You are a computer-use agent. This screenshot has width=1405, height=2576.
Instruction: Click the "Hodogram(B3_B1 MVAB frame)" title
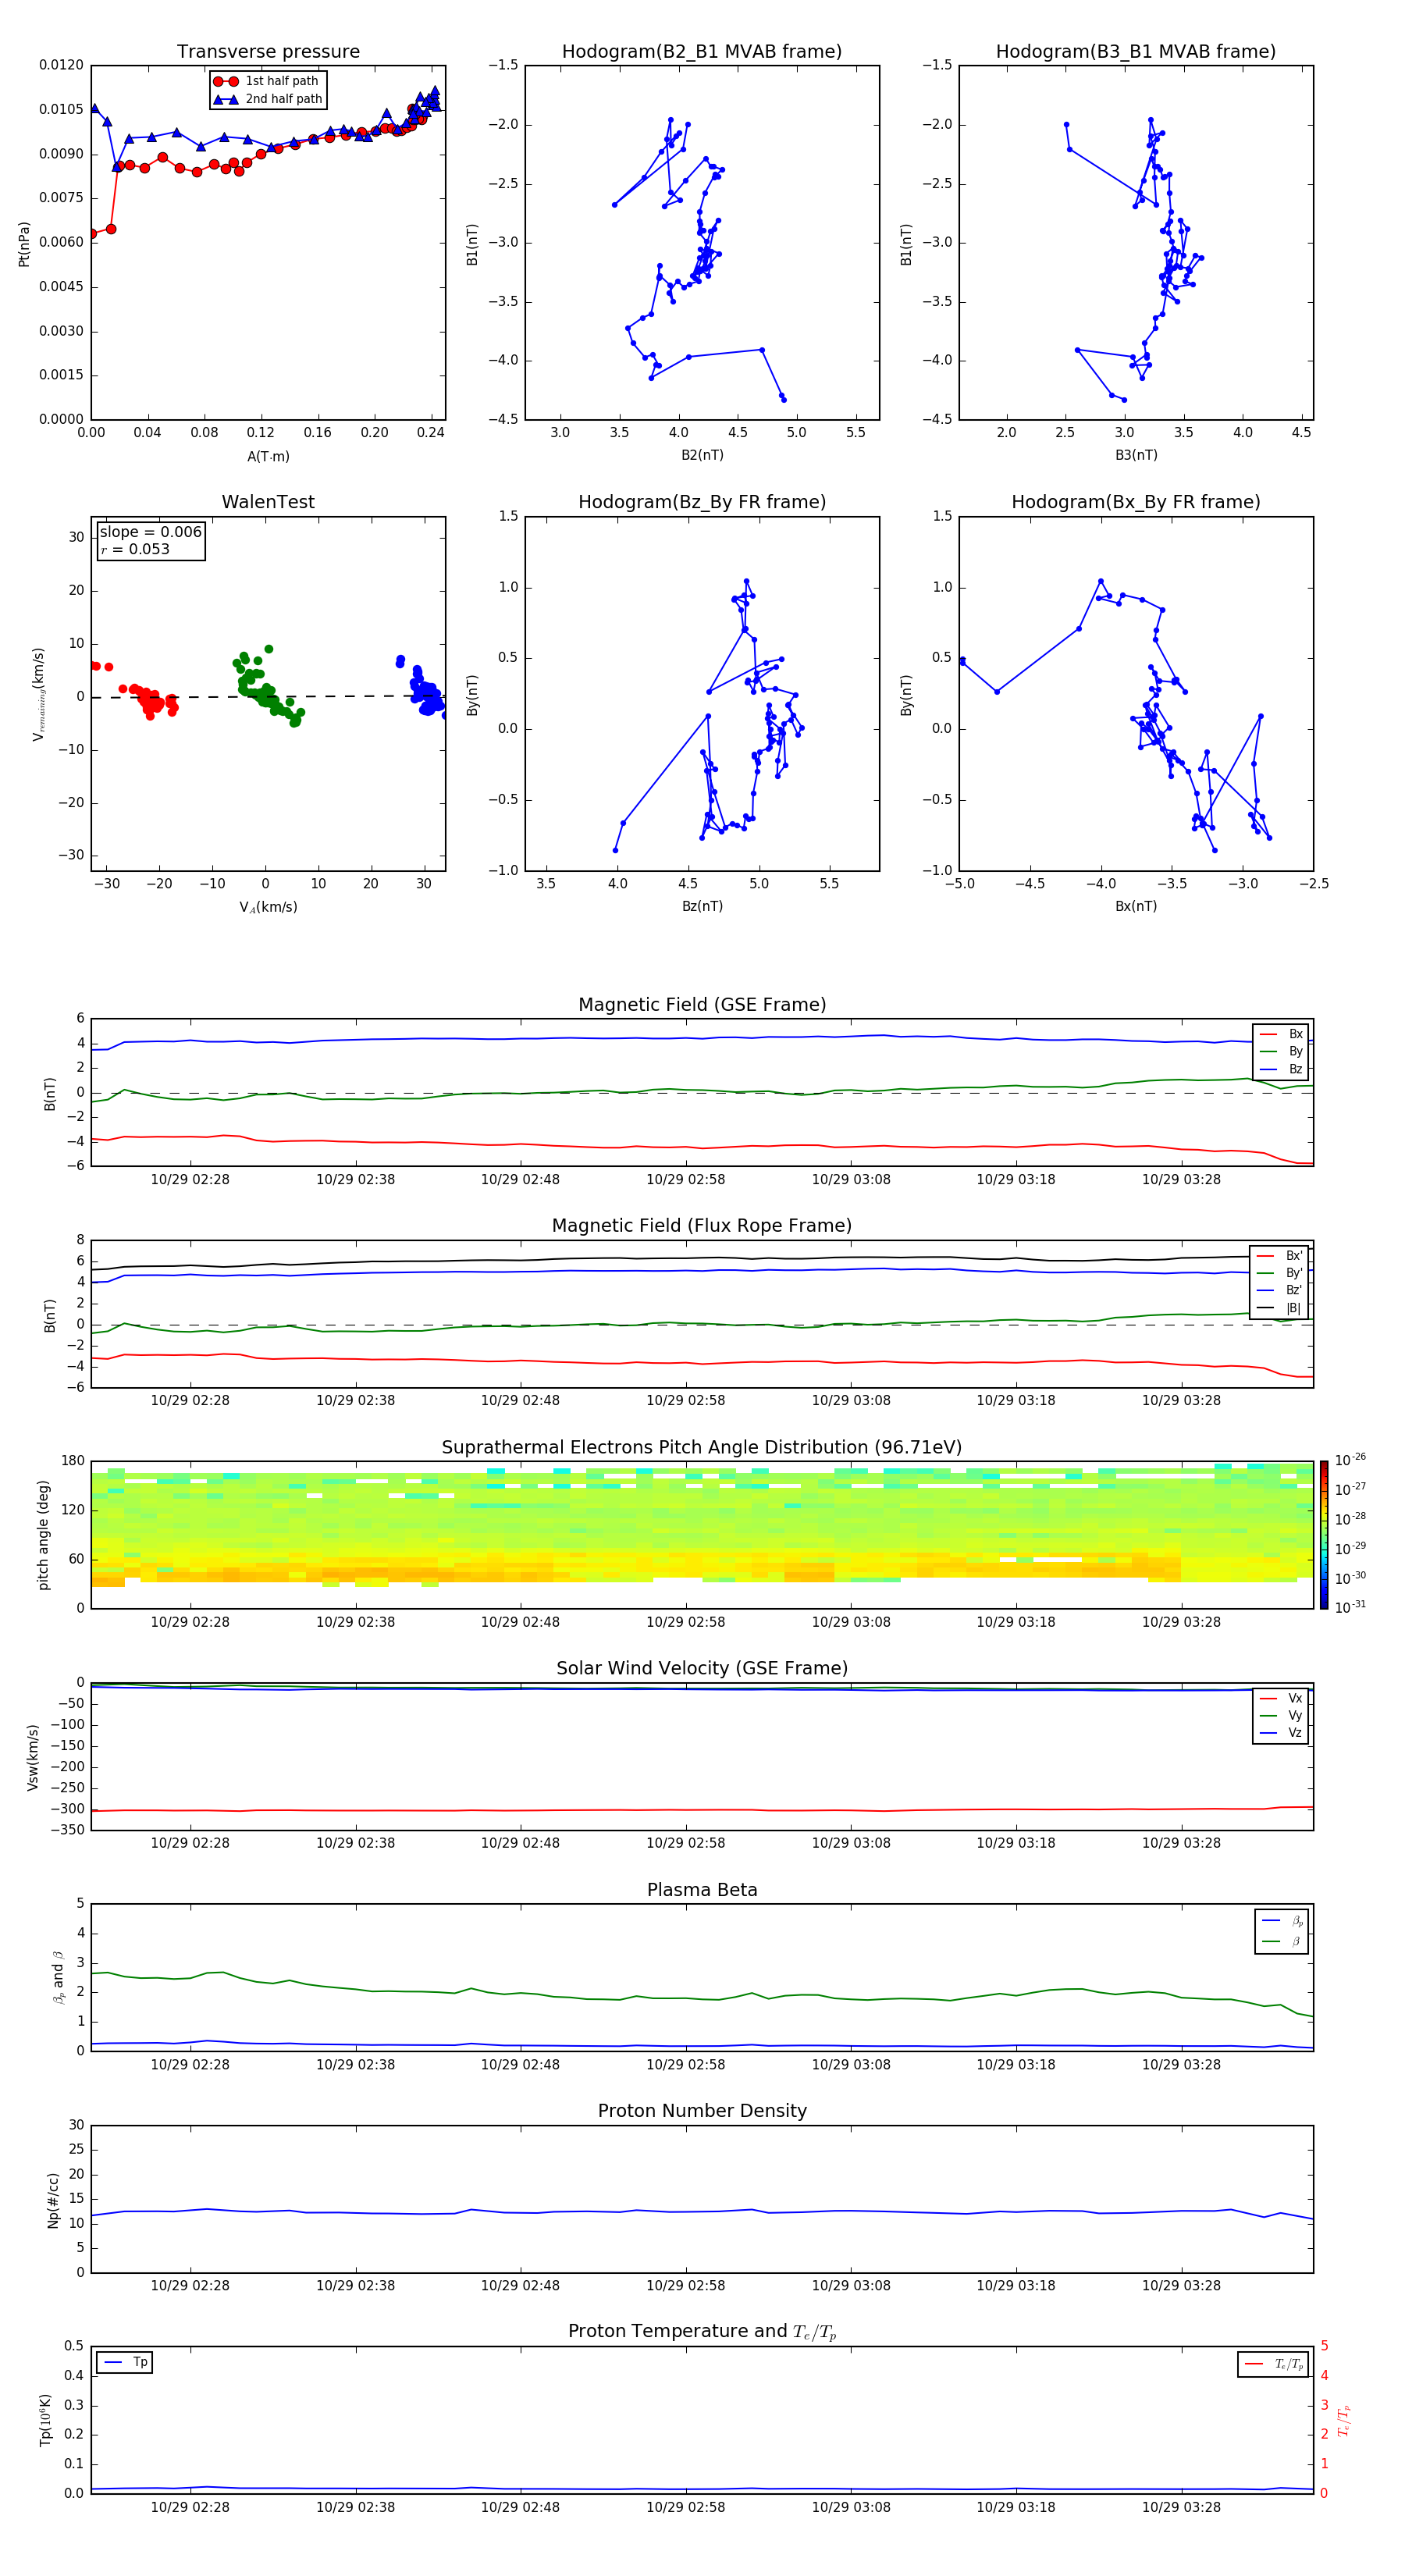(x=1136, y=52)
